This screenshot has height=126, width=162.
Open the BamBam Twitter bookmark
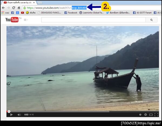118,13
